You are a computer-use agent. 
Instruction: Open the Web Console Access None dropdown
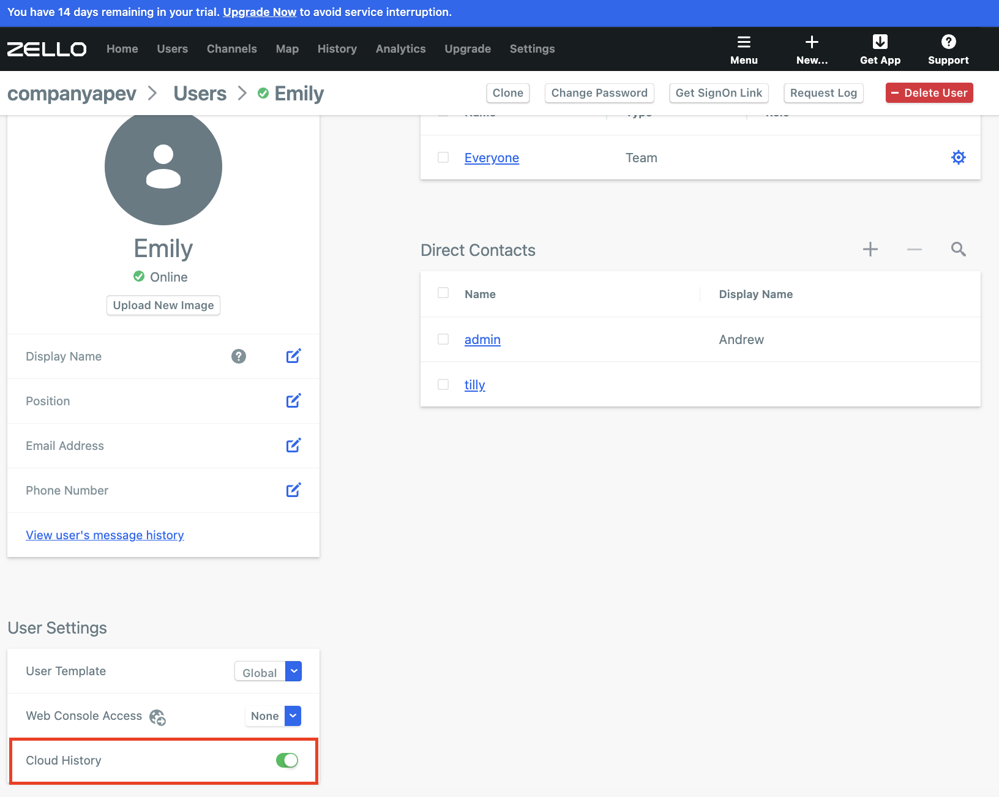tap(273, 716)
